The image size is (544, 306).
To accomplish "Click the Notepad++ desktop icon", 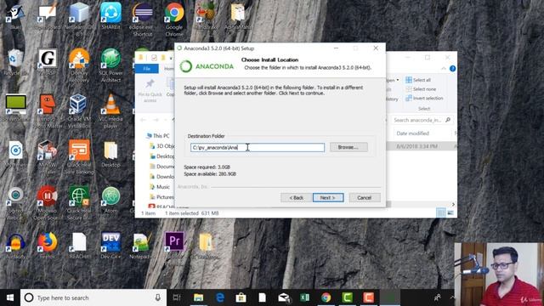I will [x=143, y=246].
